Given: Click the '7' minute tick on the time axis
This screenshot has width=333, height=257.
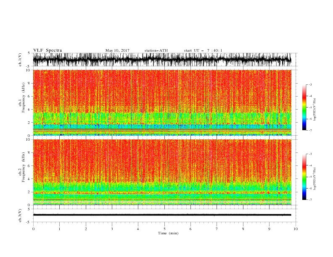Looking at the screenshot, I should [217, 229].
